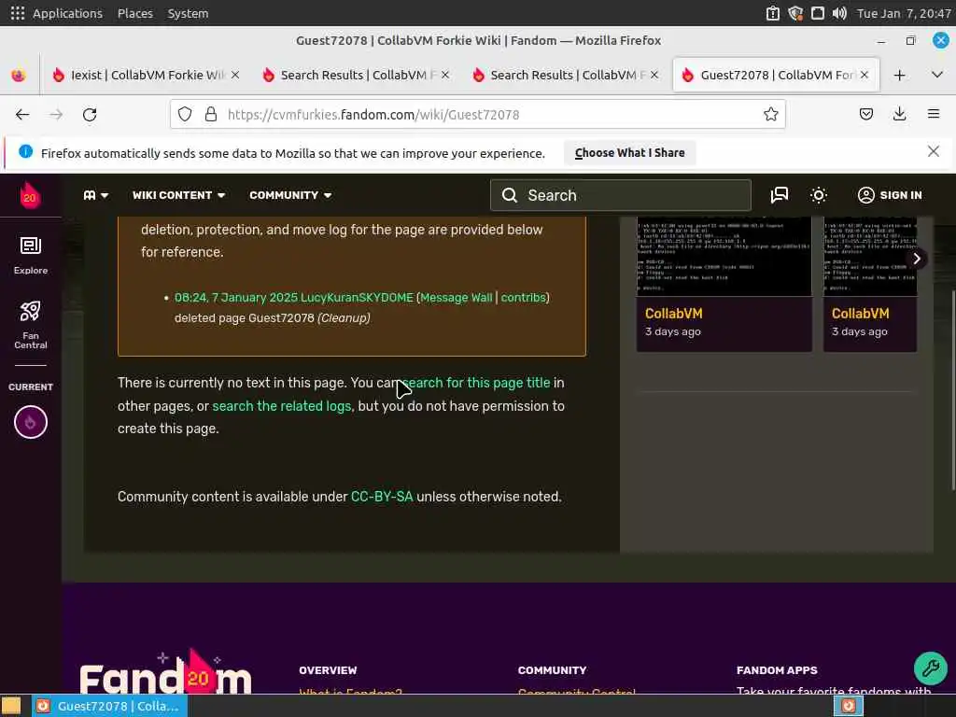This screenshot has height=717, width=956.
Task: Click the Fandom footer logo
Action: tap(165, 674)
